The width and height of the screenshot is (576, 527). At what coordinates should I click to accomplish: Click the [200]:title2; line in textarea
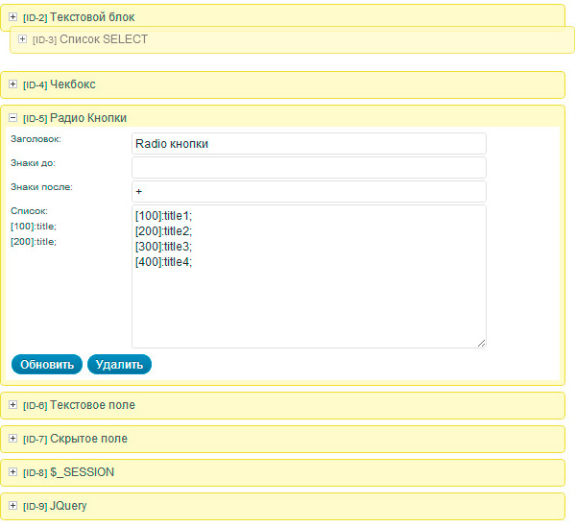tap(163, 231)
